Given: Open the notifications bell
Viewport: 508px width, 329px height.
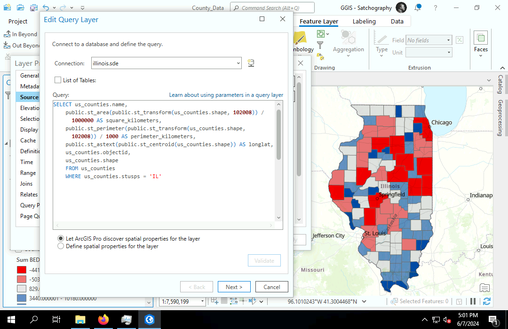Looking at the screenshot, I should (x=418, y=8).
